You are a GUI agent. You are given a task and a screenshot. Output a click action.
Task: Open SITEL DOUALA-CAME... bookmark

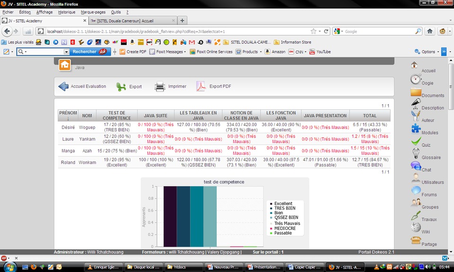point(247,42)
